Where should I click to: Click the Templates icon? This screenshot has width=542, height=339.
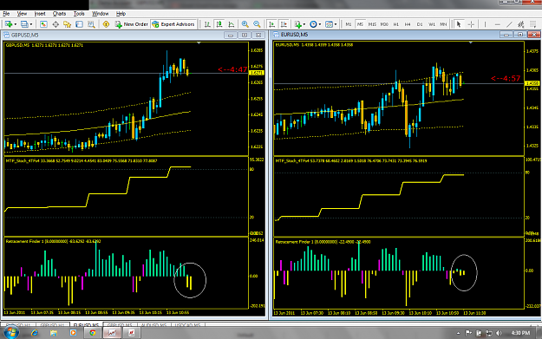(x=329, y=24)
